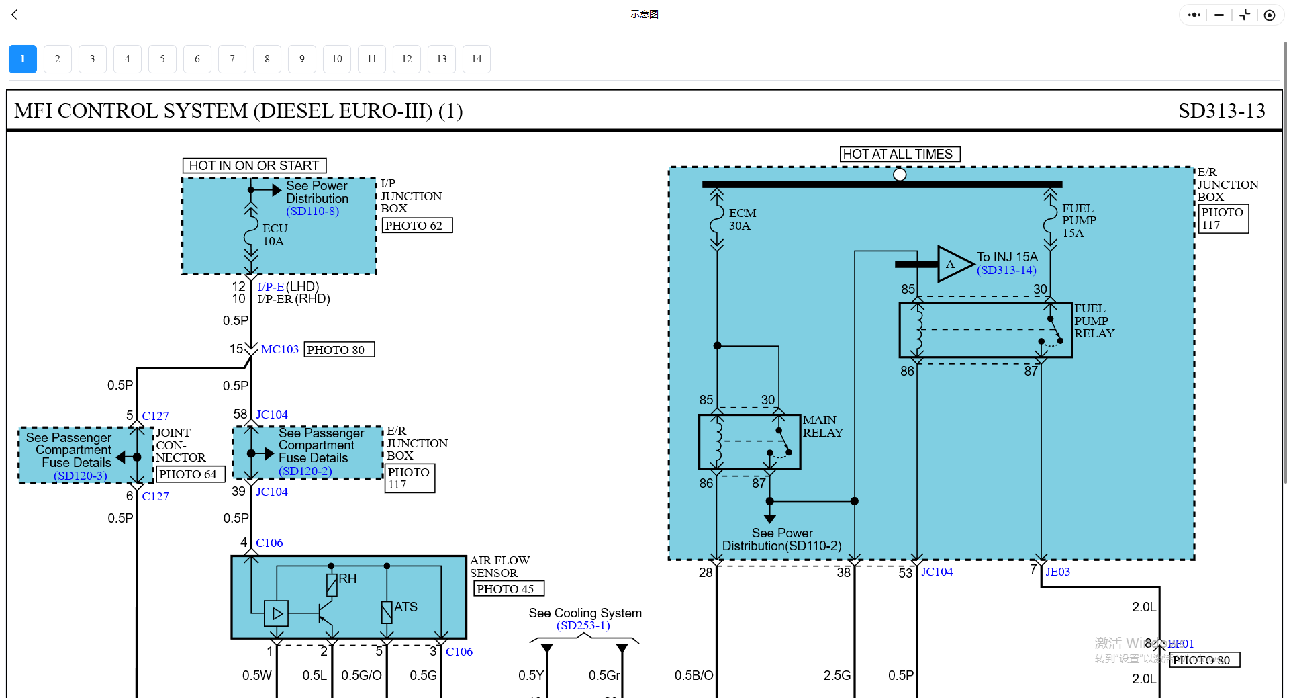This screenshot has height=698, width=1289.
Task: Open the JC104 link at pin 53
Action: click(937, 572)
